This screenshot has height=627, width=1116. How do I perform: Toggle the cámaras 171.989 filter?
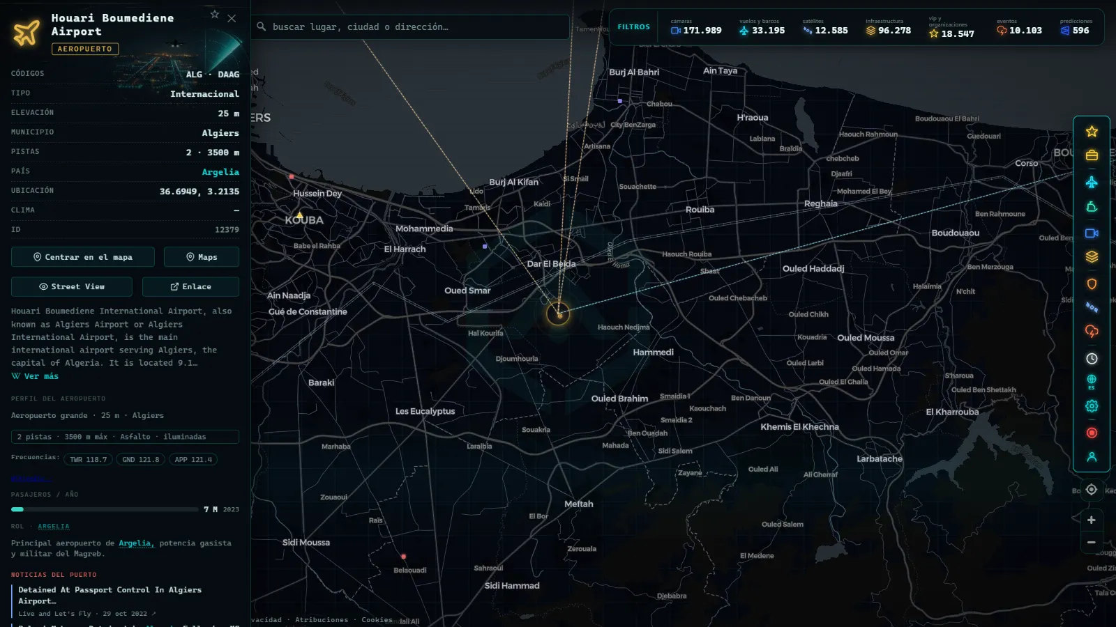pyautogui.click(x=696, y=27)
